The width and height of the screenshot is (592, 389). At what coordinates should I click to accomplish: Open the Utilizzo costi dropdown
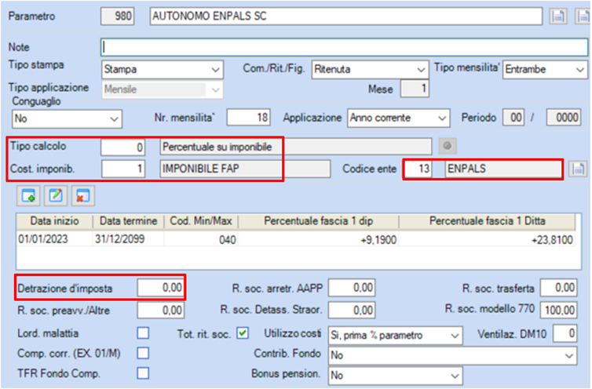coord(395,335)
